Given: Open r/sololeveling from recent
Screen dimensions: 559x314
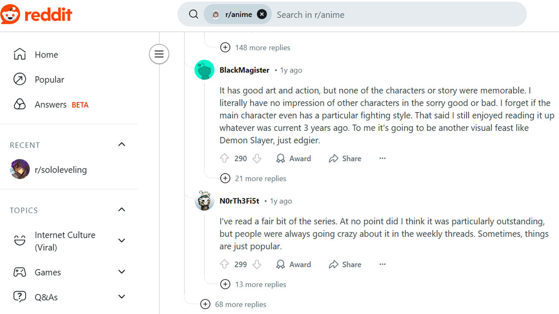Looking at the screenshot, I should tap(60, 170).
